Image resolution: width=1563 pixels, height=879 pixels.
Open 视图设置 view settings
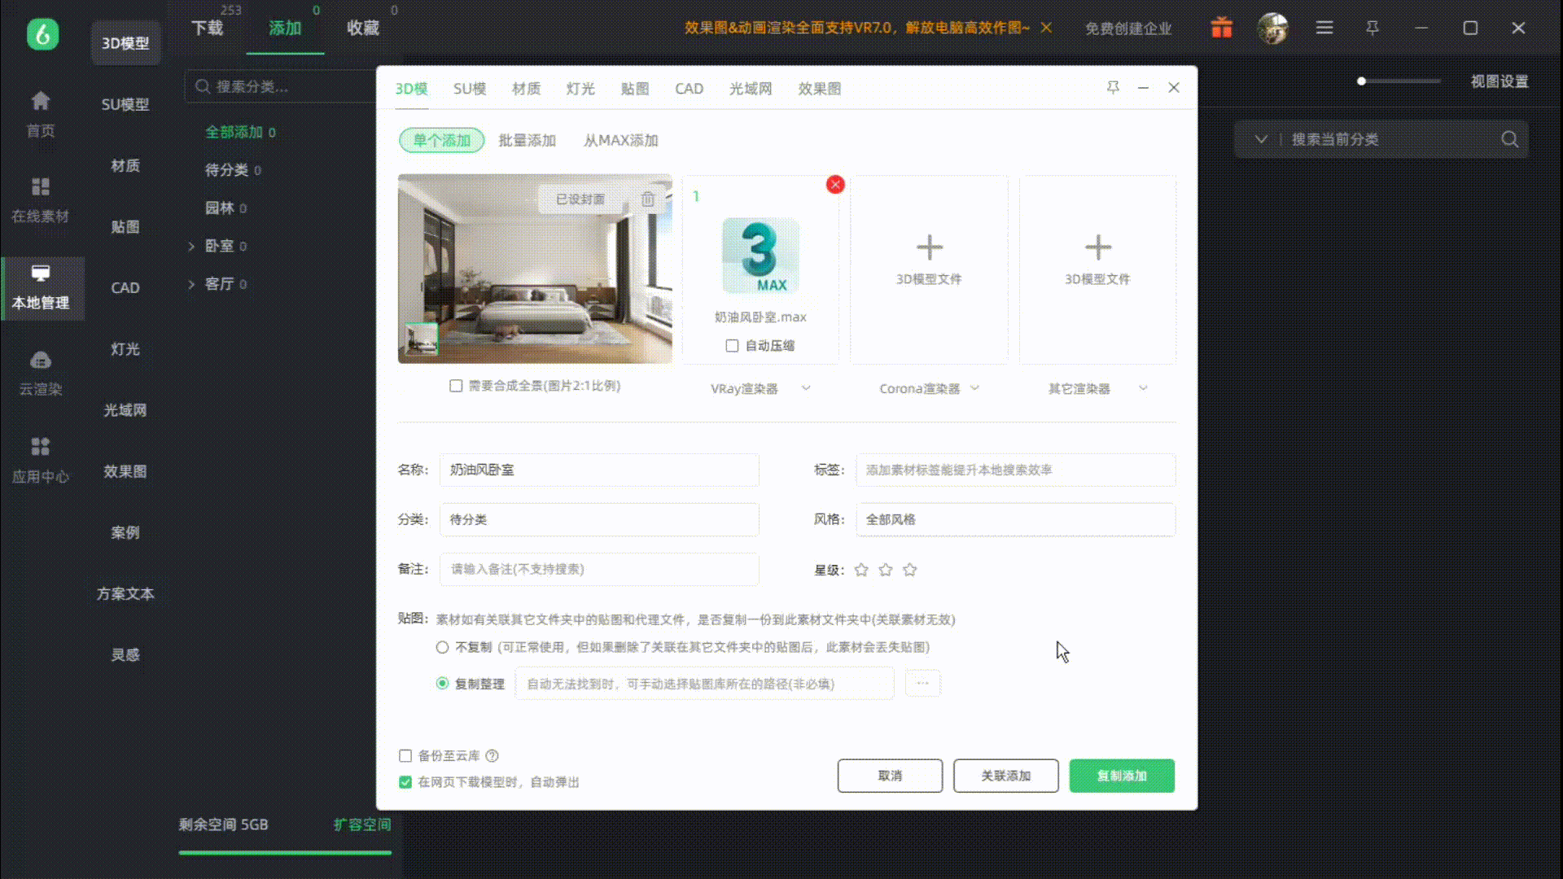click(1499, 81)
